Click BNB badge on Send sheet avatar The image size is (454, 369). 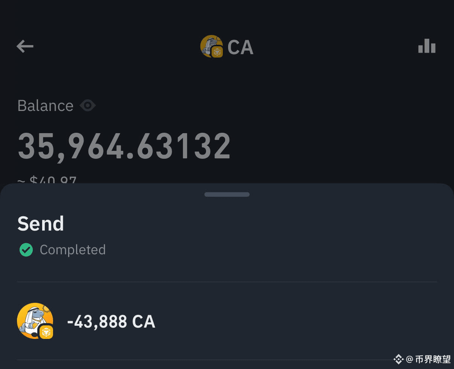[46, 332]
